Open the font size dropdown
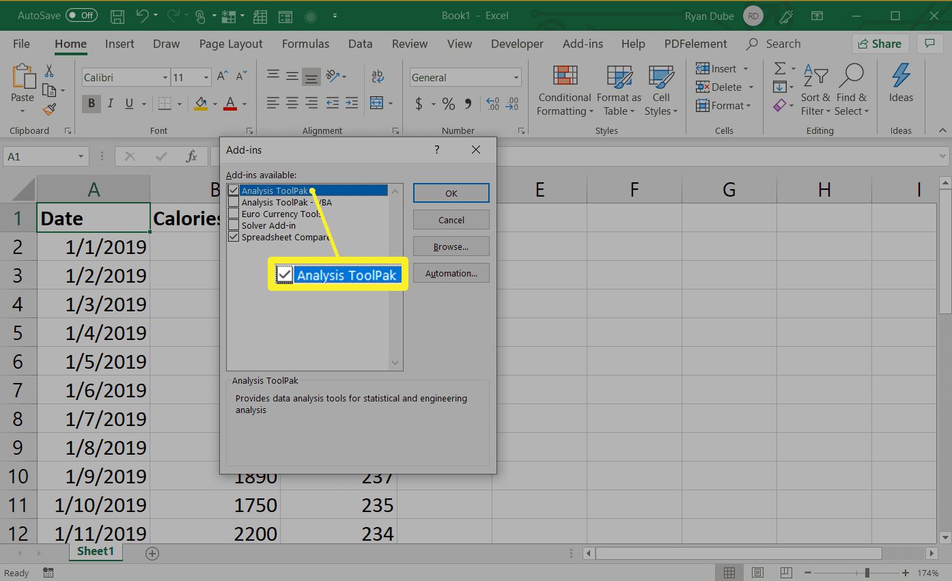The image size is (952, 581). pyautogui.click(x=206, y=78)
